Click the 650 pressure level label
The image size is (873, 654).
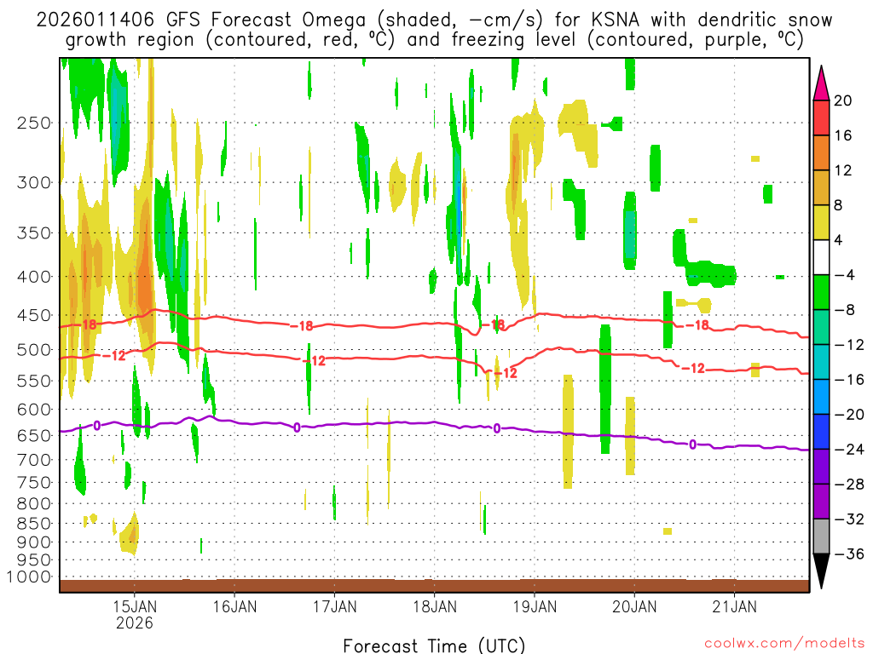click(x=34, y=435)
